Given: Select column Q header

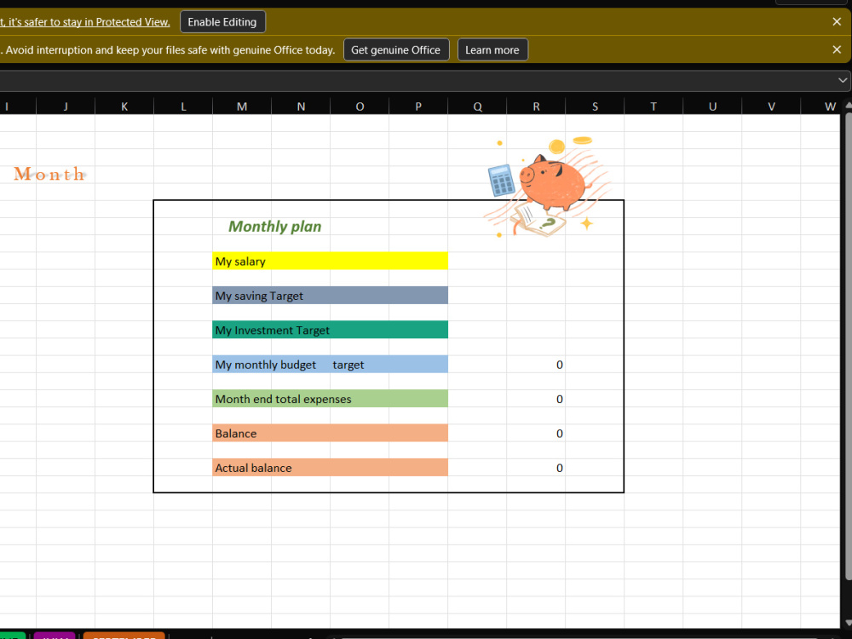Looking at the screenshot, I should point(477,106).
